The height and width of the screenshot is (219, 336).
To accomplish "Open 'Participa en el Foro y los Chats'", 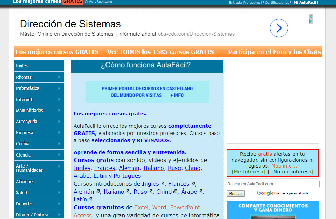I will click(274, 52).
